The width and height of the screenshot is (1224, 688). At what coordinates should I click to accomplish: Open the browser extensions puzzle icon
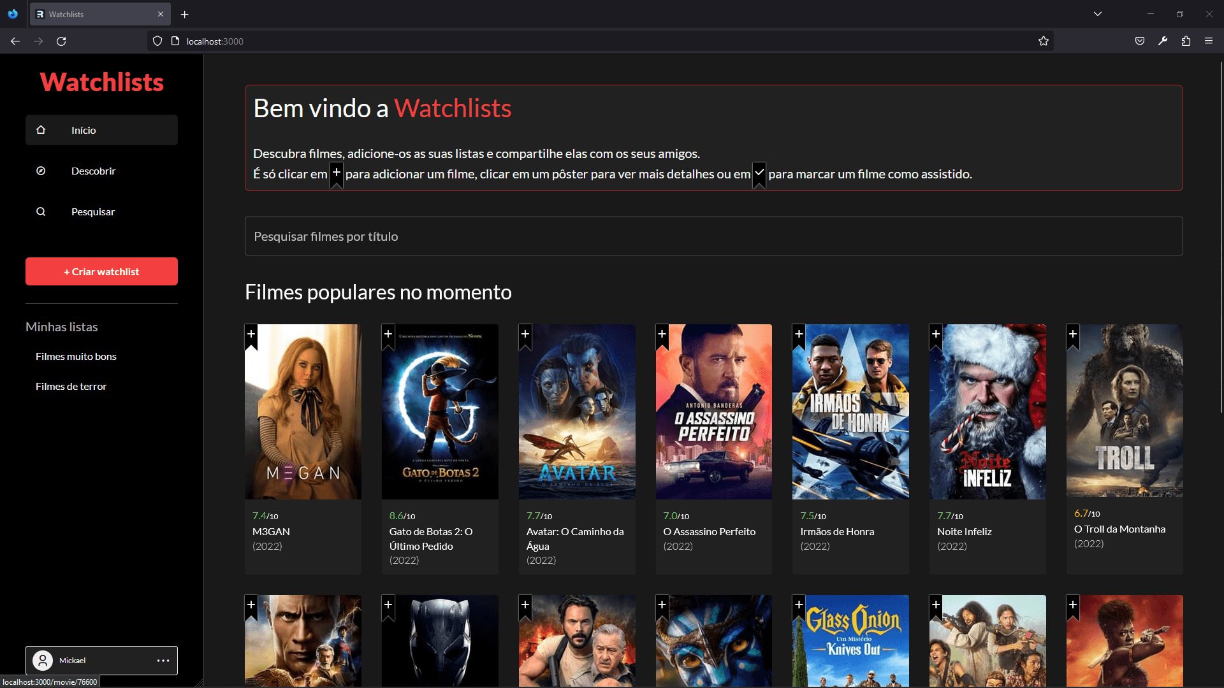[x=1186, y=41]
